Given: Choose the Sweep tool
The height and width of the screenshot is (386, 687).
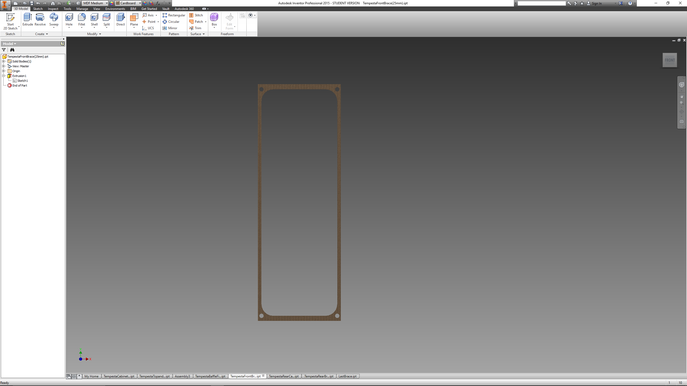Looking at the screenshot, I should click(x=54, y=20).
